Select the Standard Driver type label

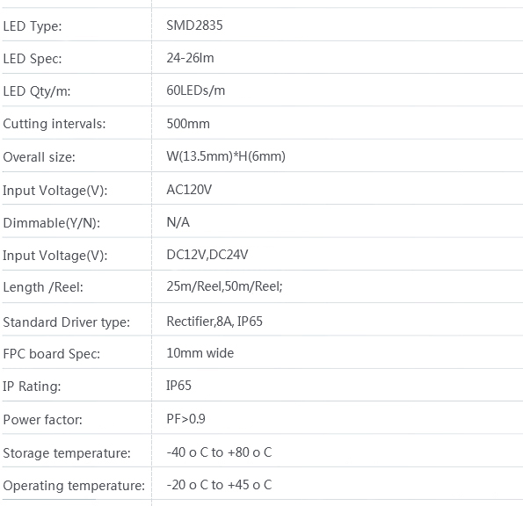tap(67, 322)
